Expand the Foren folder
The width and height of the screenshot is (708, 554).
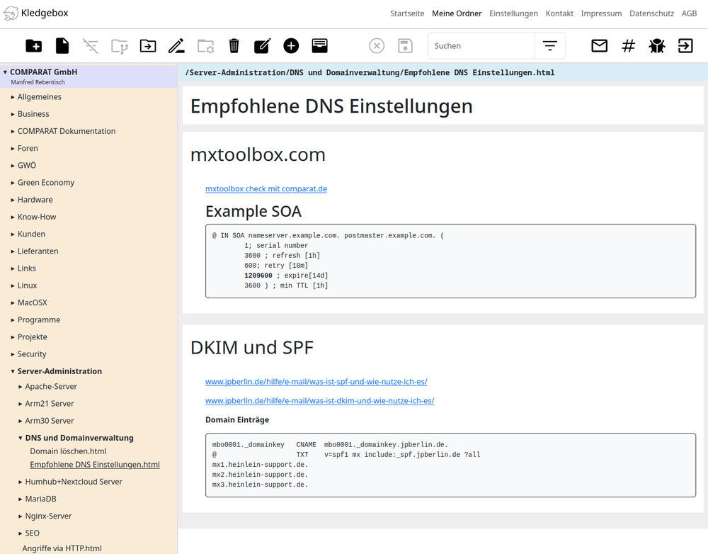click(x=13, y=148)
